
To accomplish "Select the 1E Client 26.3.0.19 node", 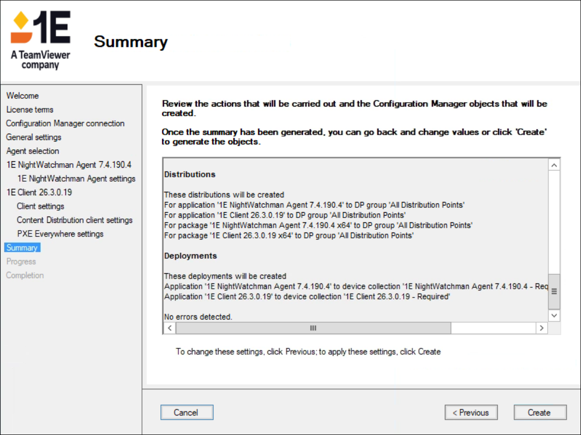I will tap(39, 192).
